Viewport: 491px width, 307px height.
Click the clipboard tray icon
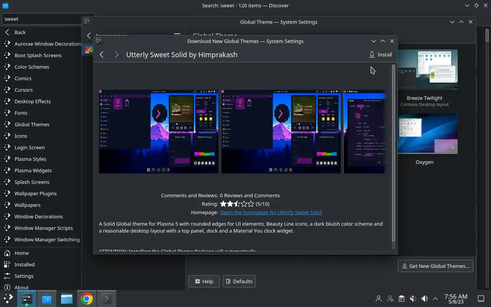(401, 299)
